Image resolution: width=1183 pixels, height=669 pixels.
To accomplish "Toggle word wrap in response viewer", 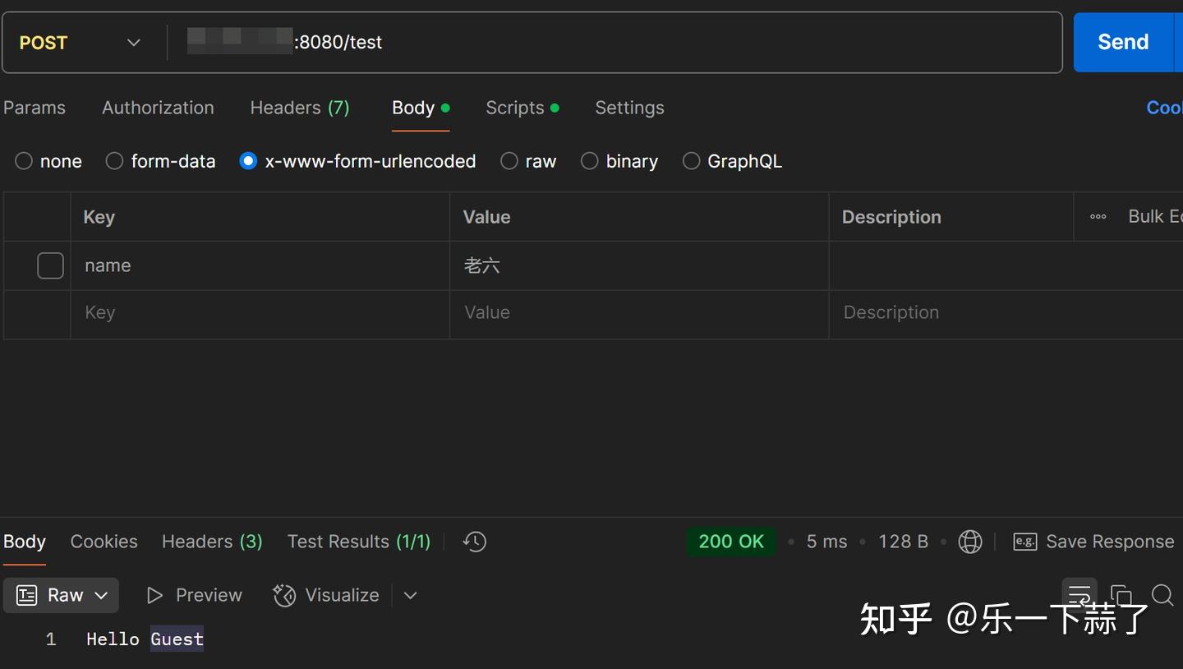I will click(1079, 594).
